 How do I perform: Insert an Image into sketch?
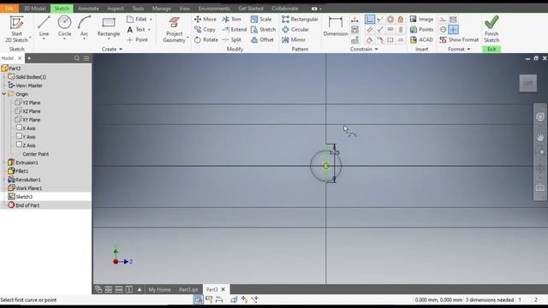point(421,19)
